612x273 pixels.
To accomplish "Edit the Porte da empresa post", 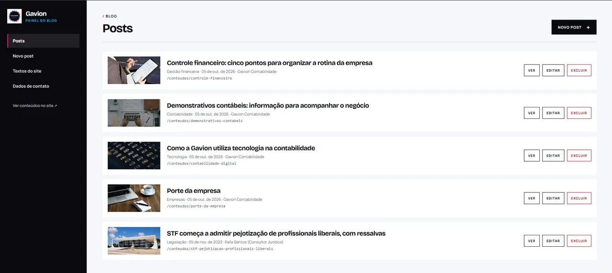I will [x=553, y=198].
